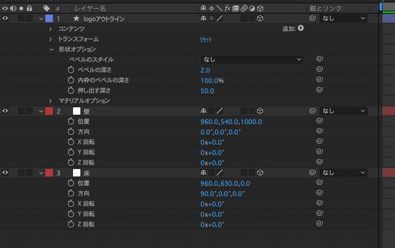Toggle quality slash switch on logoアウトライン layer
The width and height of the screenshot is (395, 248).
pyautogui.click(x=220, y=18)
